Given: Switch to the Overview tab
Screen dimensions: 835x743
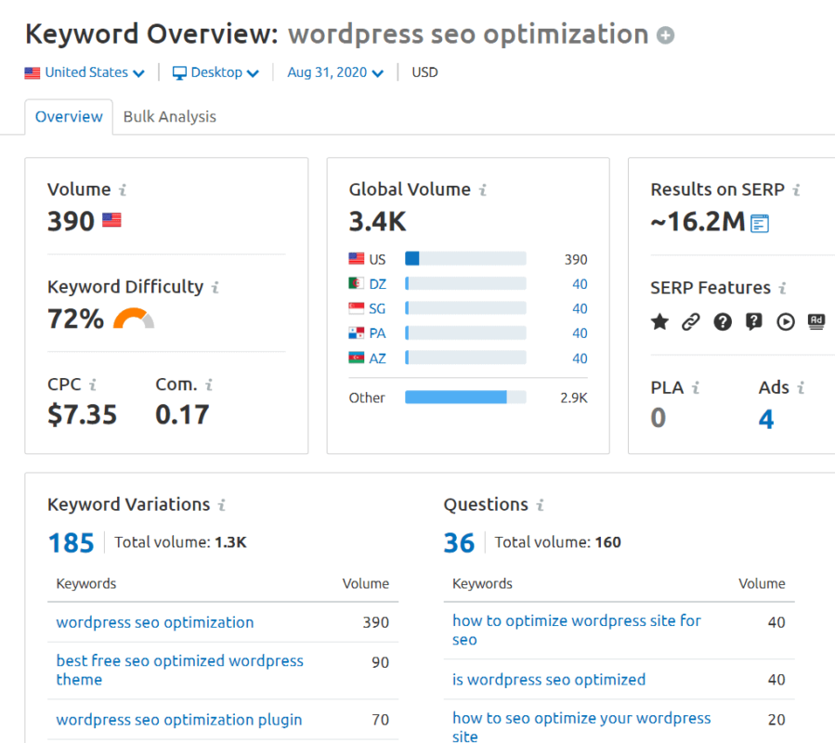Looking at the screenshot, I should (x=69, y=117).
